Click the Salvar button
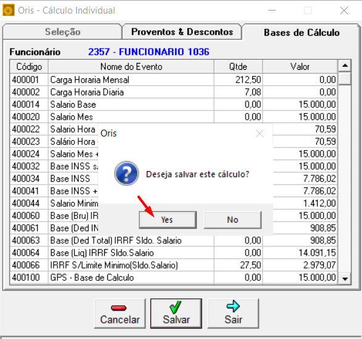This screenshot has width=362, height=339. (176, 313)
